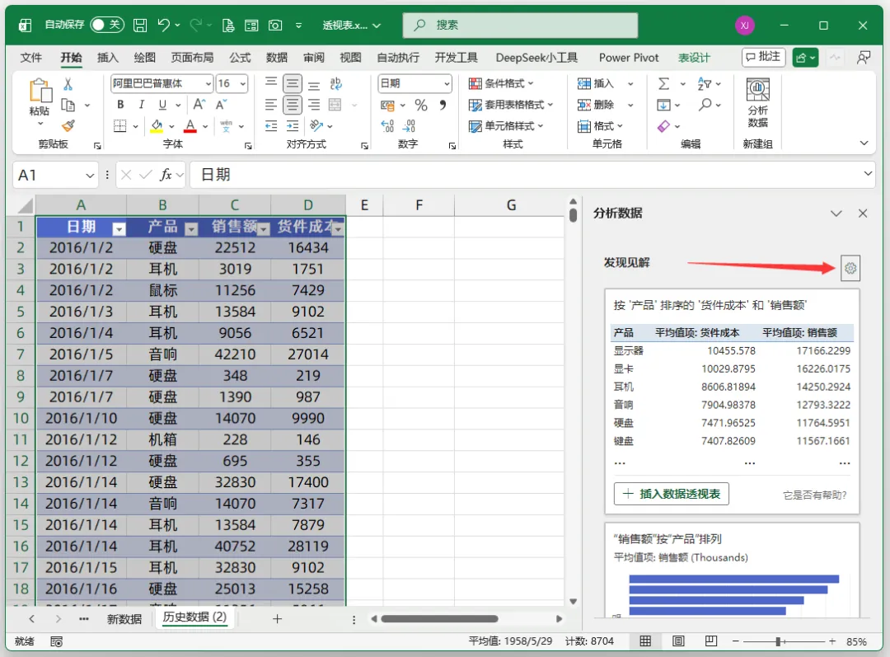Click the format painter brush icon
This screenshot has height=657, width=890.
click(68, 125)
